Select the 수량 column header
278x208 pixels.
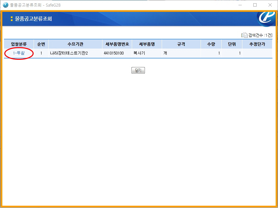[x=211, y=44]
